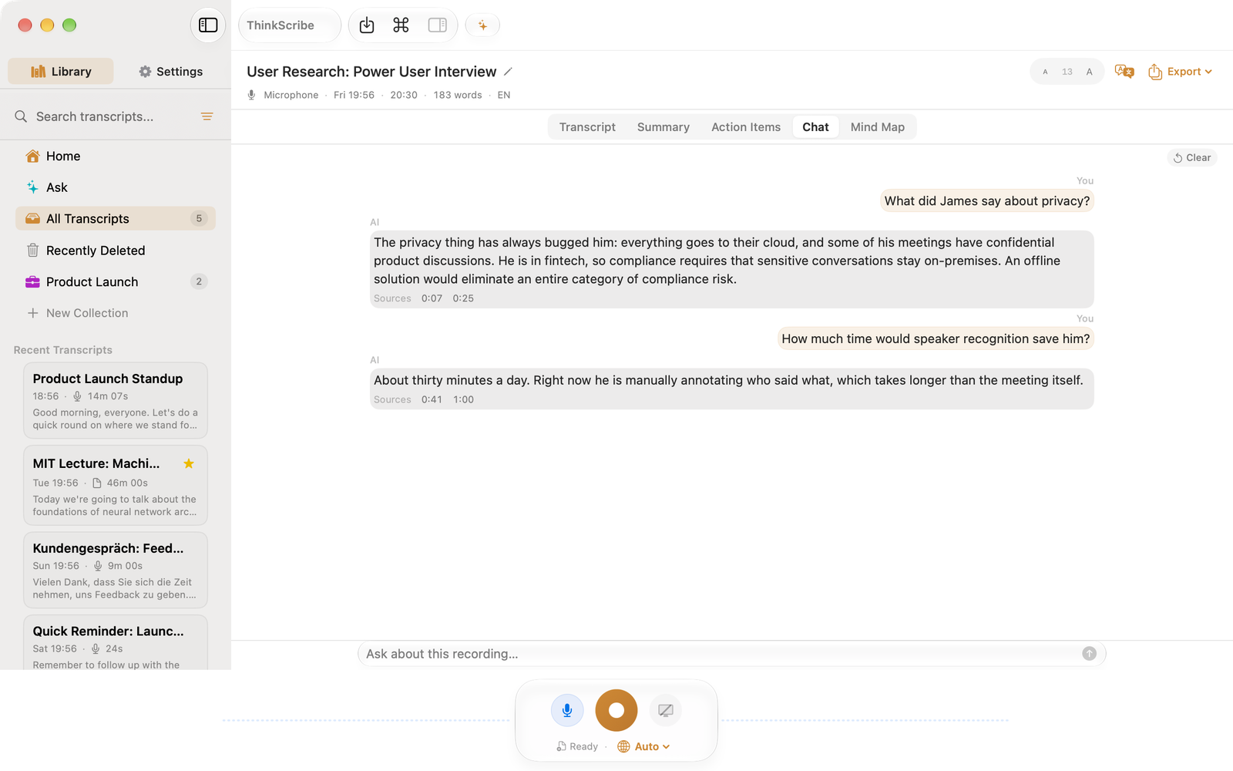Click the AI sparkle toolbar button
The height and width of the screenshot is (771, 1233).
482,25
